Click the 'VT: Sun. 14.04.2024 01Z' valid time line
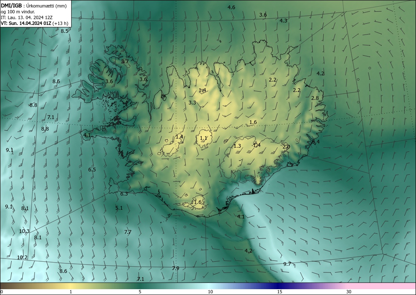Image resolution: width=416 pixels, height=295 pixels. (x=26, y=23)
